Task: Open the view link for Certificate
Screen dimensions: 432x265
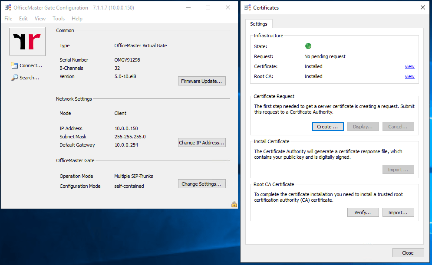Action: pyautogui.click(x=410, y=66)
